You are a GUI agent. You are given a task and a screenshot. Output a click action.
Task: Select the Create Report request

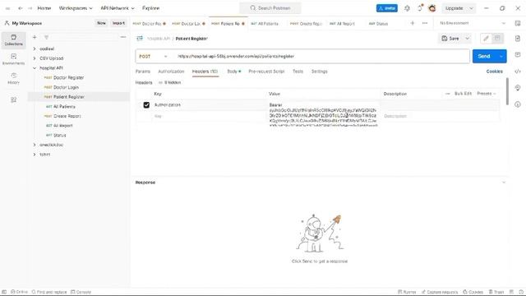(67, 116)
